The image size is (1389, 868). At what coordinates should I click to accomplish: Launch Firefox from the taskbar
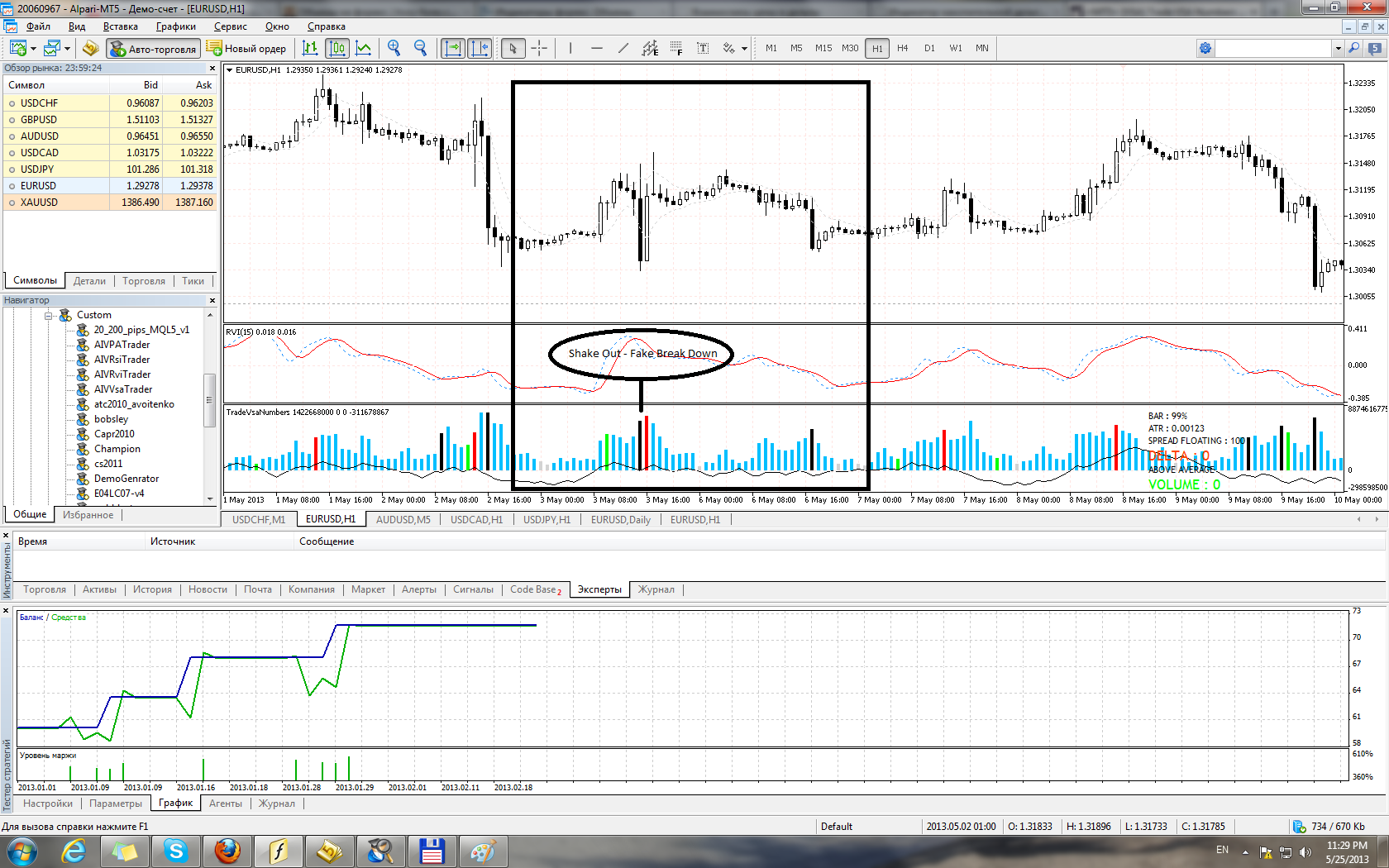(227, 851)
